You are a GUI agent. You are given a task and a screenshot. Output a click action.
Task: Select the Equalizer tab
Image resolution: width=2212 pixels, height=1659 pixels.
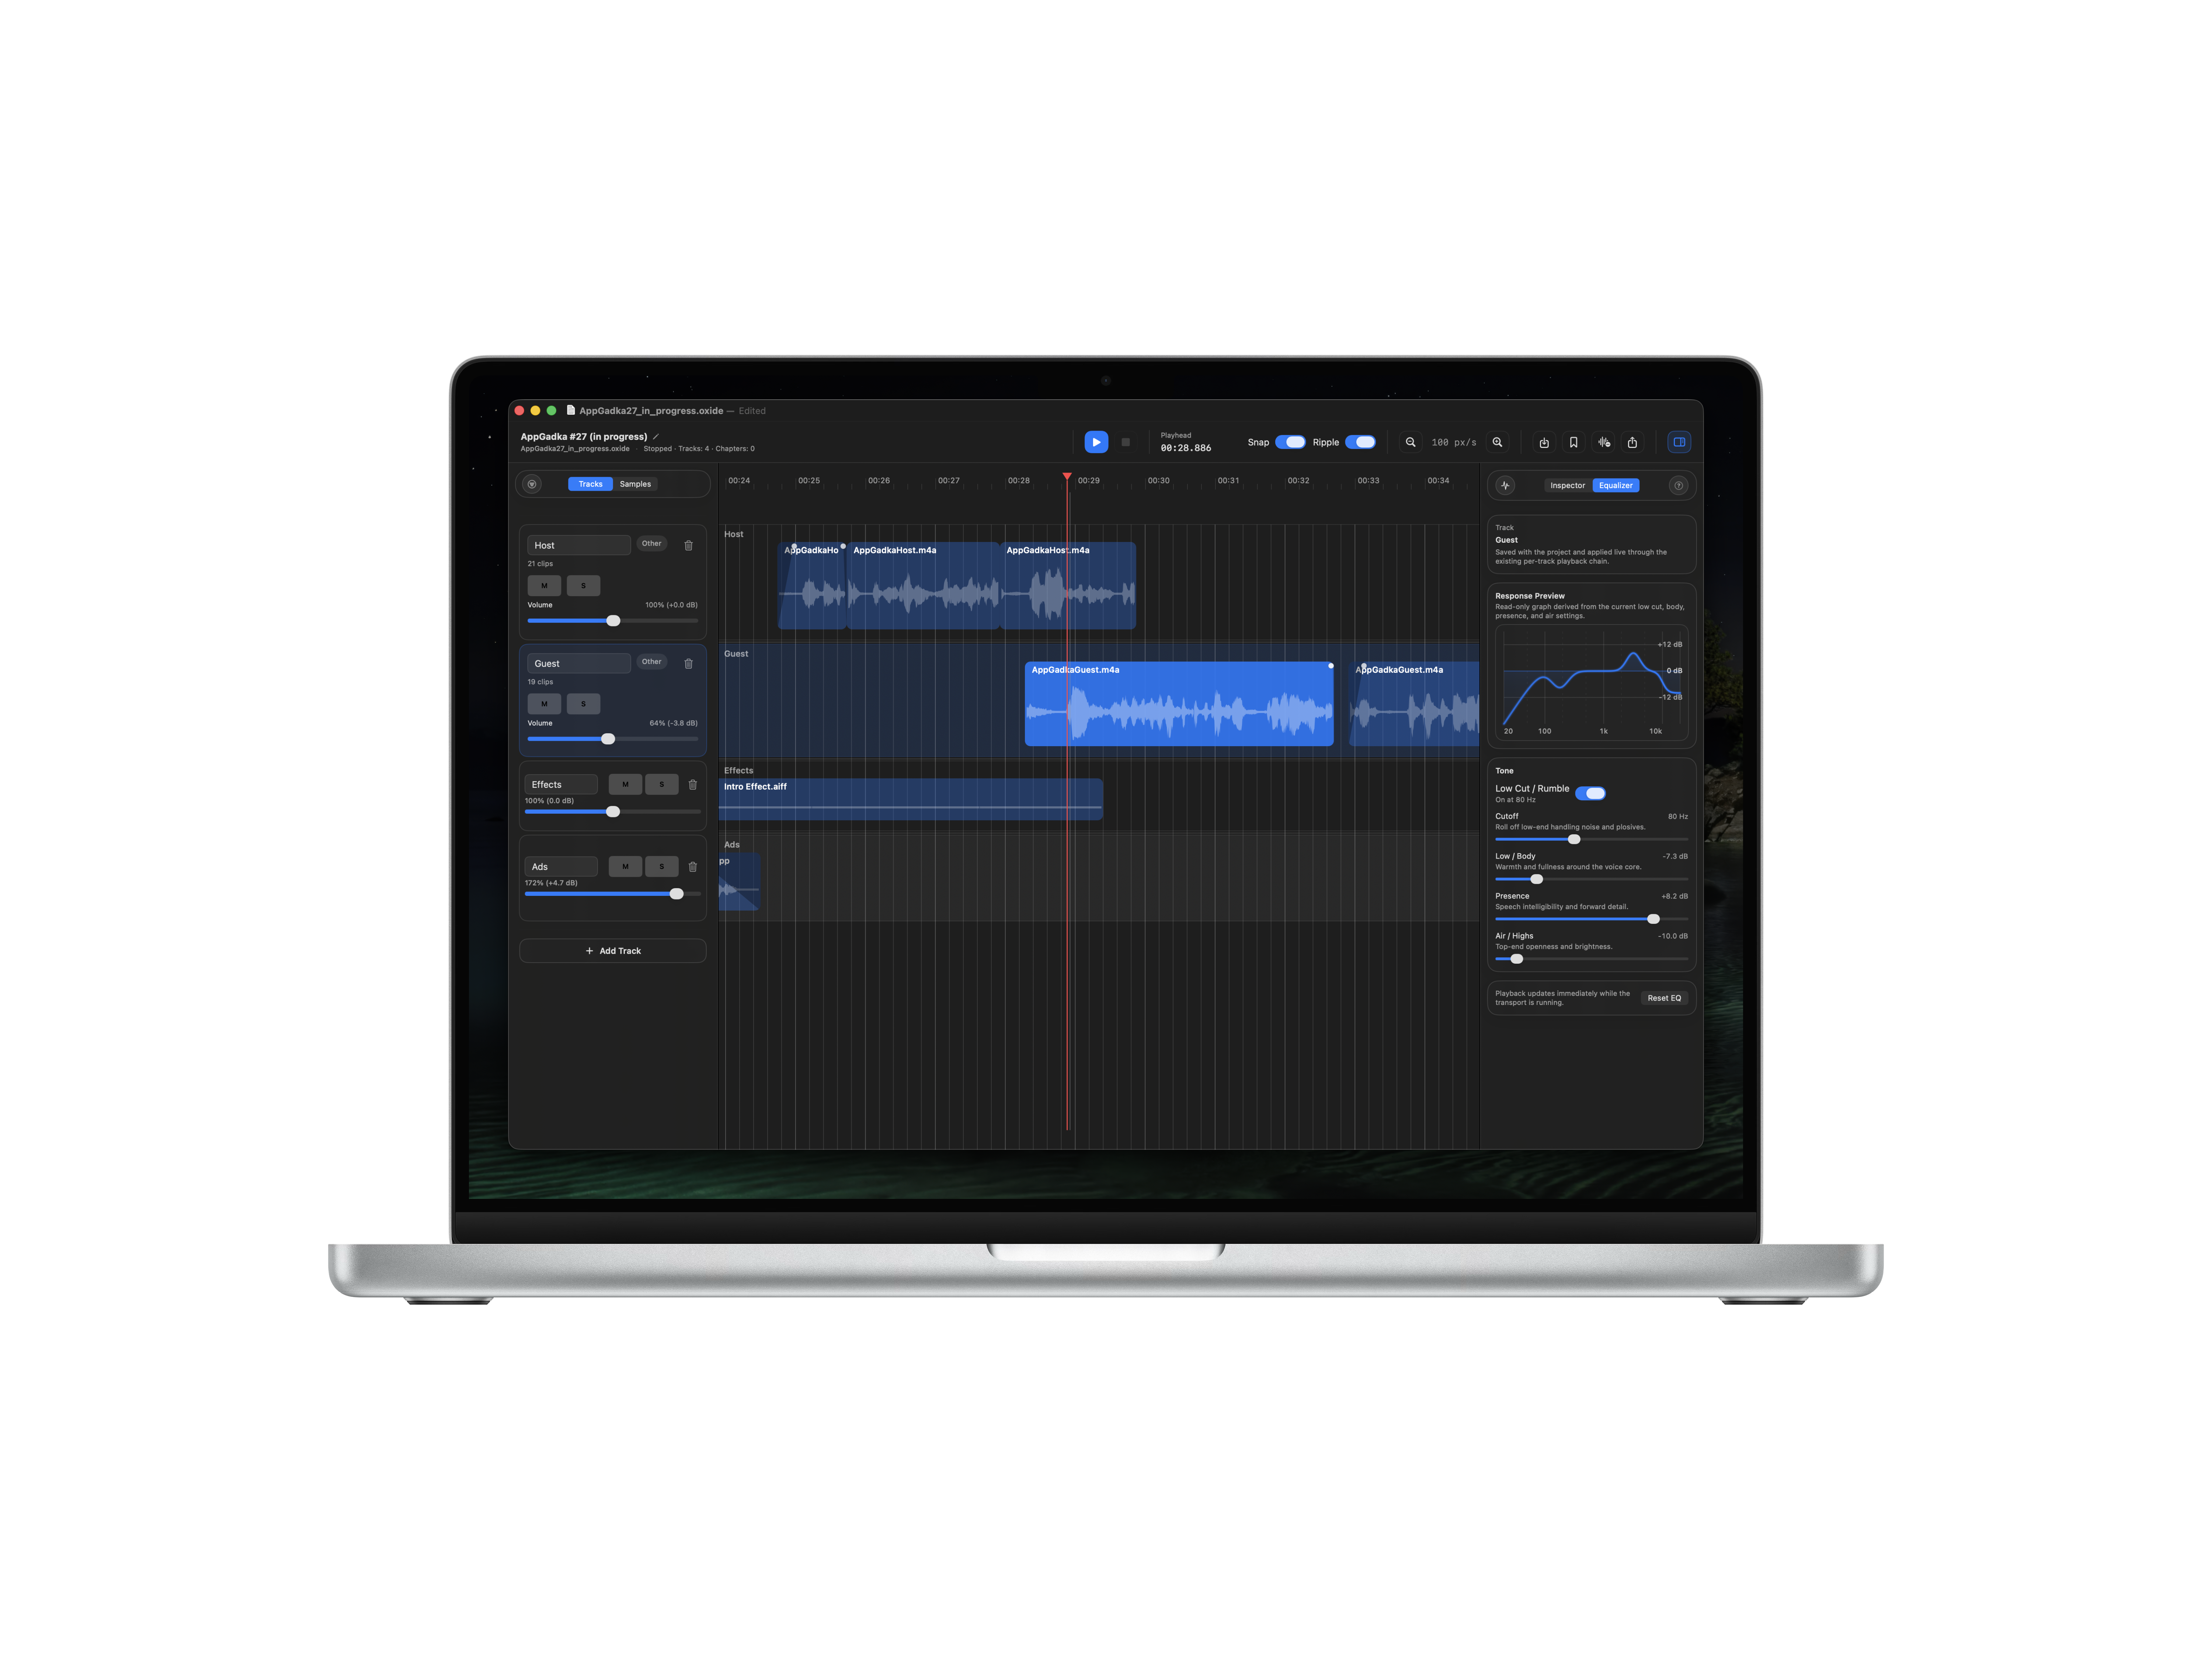click(x=1615, y=485)
